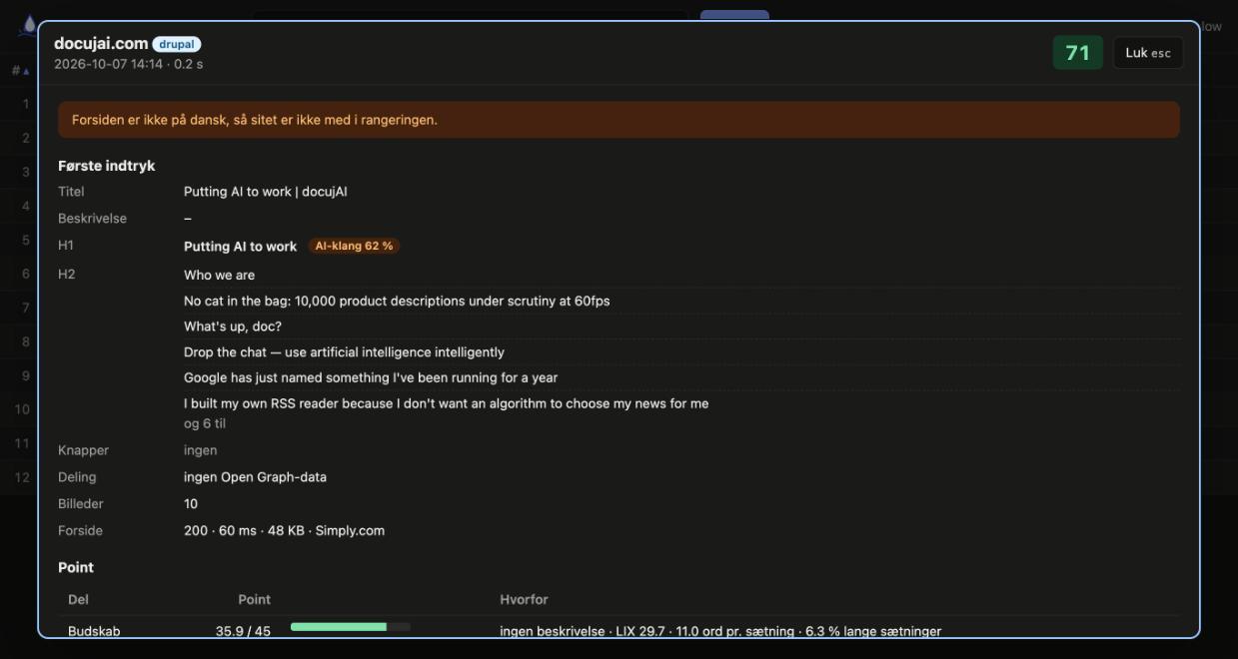Image resolution: width=1238 pixels, height=659 pixels.
Task: Click the warning banner 'Forsiden er ikke på dansk'
Action: tap(619, 120)
